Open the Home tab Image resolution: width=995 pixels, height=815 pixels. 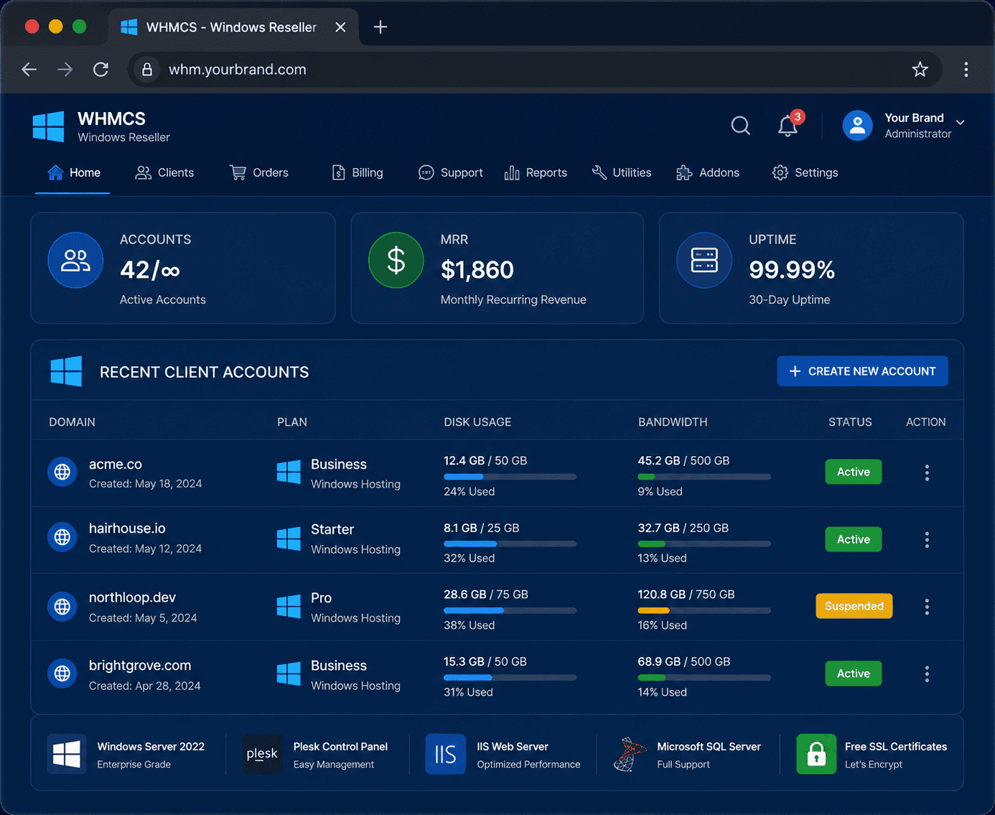[74, 172]
